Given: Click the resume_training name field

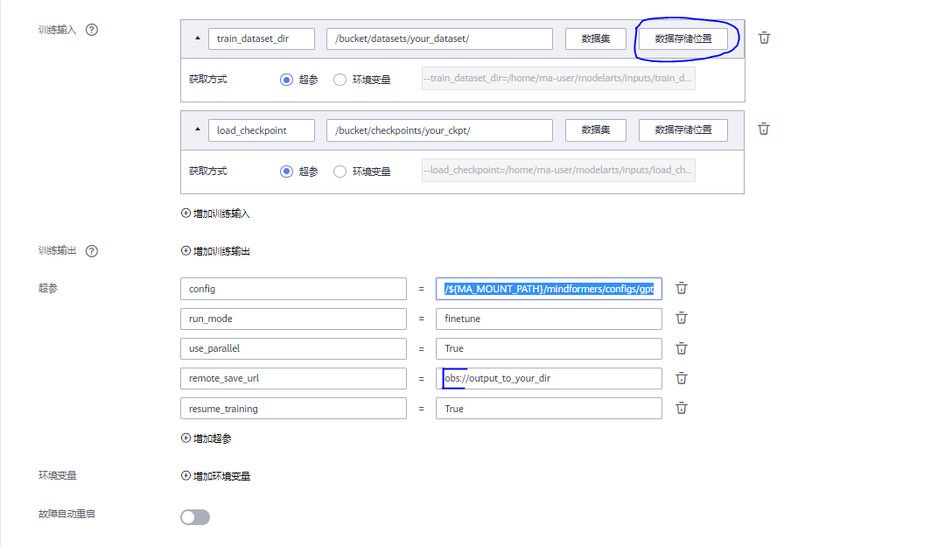Looking at the screenshot, I should point(293,408).
